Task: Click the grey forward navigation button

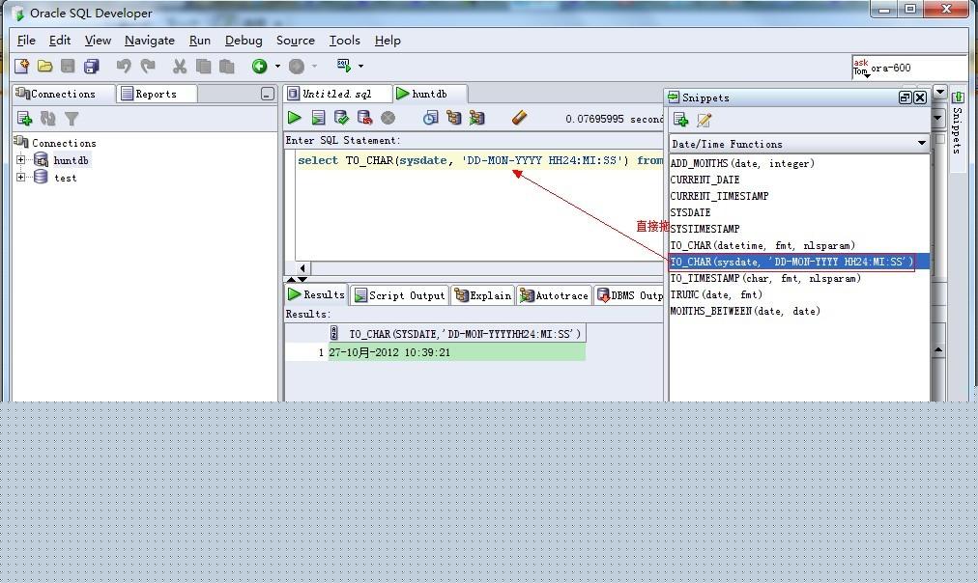Action: [297, 66]
